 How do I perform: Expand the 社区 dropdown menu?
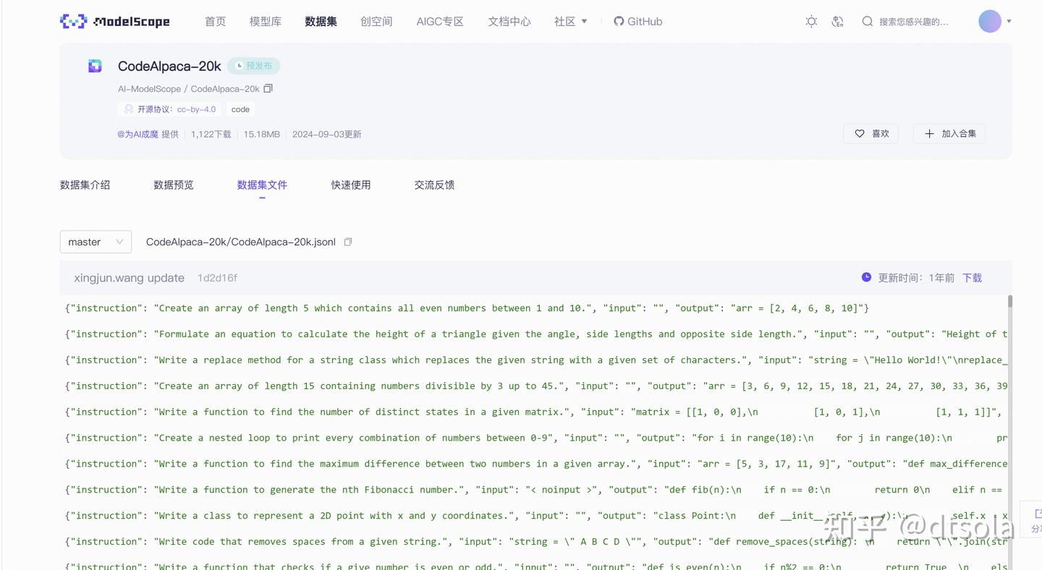click(x=571, y=22)
